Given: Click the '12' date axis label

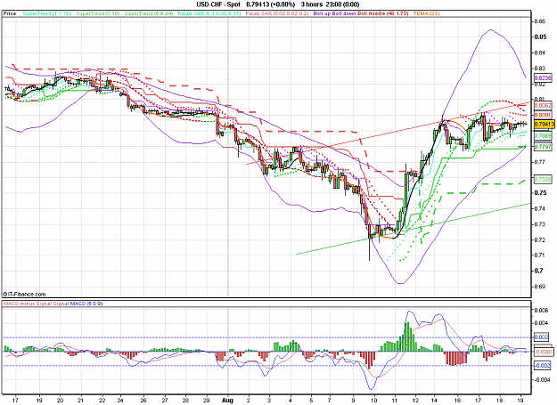Looking at the screenshot, I should tap(415, 401).
